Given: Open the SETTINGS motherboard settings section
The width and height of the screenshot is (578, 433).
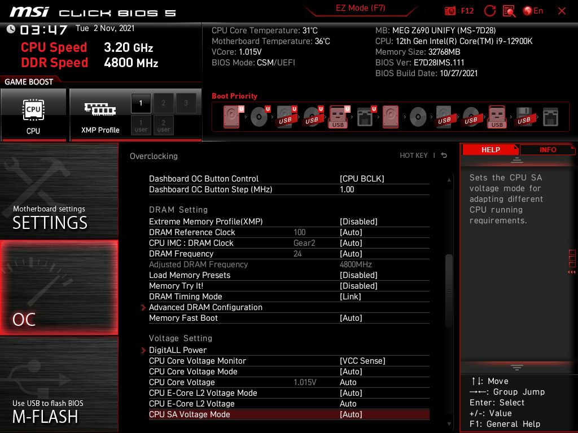Looking at the screenshot, I should 59,191.
